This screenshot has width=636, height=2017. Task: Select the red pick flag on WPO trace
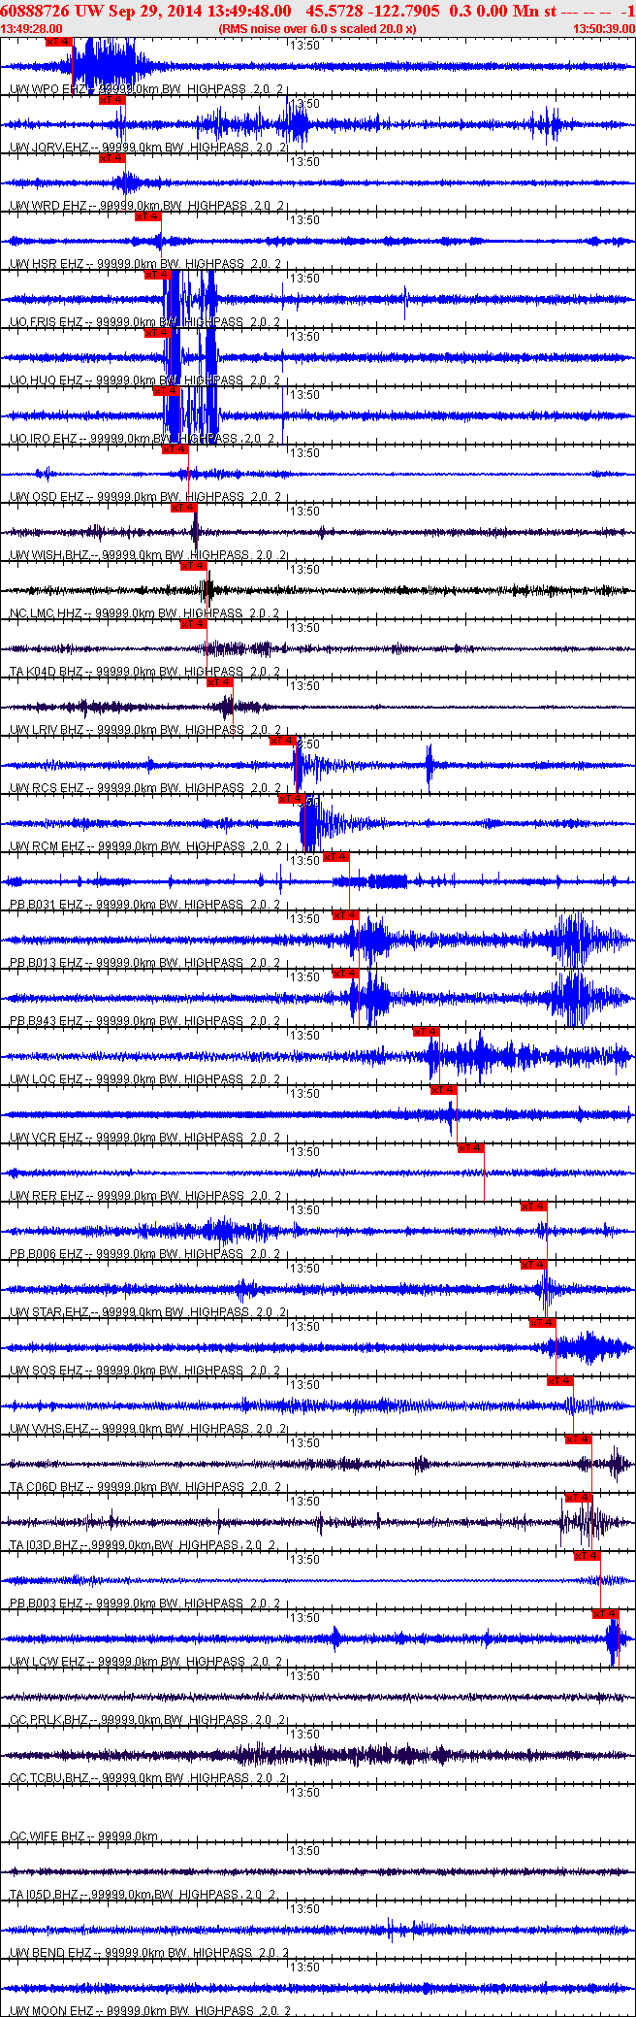click(59, 42)
